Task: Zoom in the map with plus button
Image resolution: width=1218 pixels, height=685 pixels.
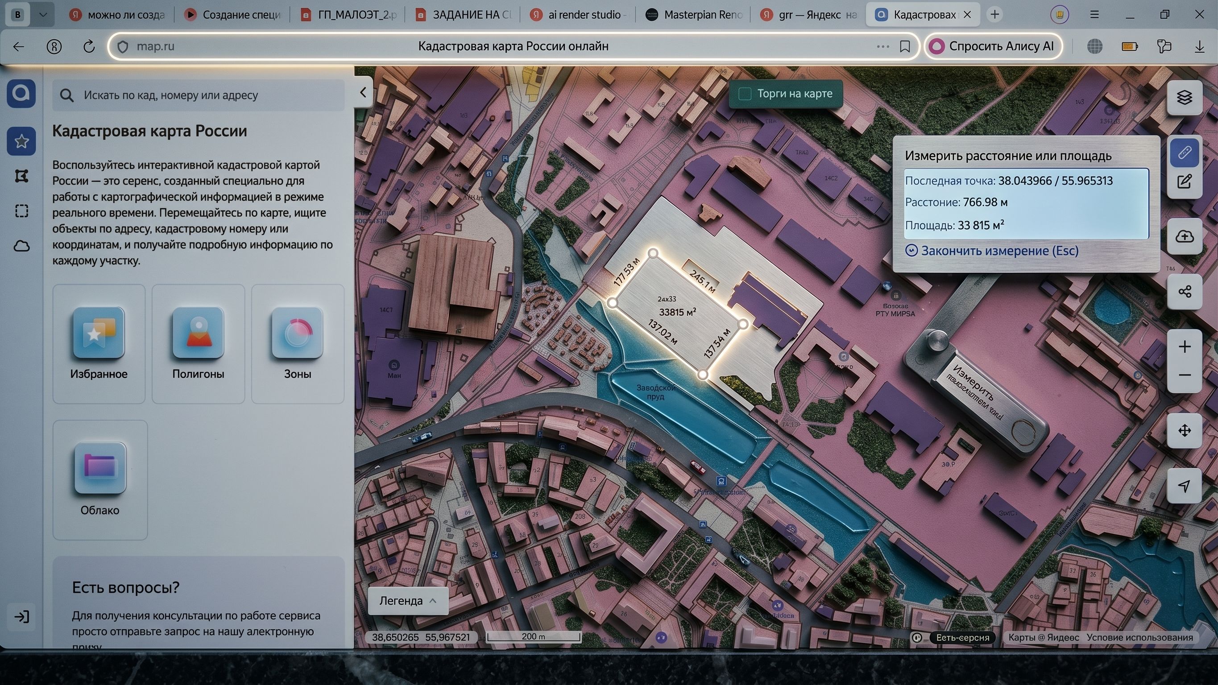Action: point(1184,347)
